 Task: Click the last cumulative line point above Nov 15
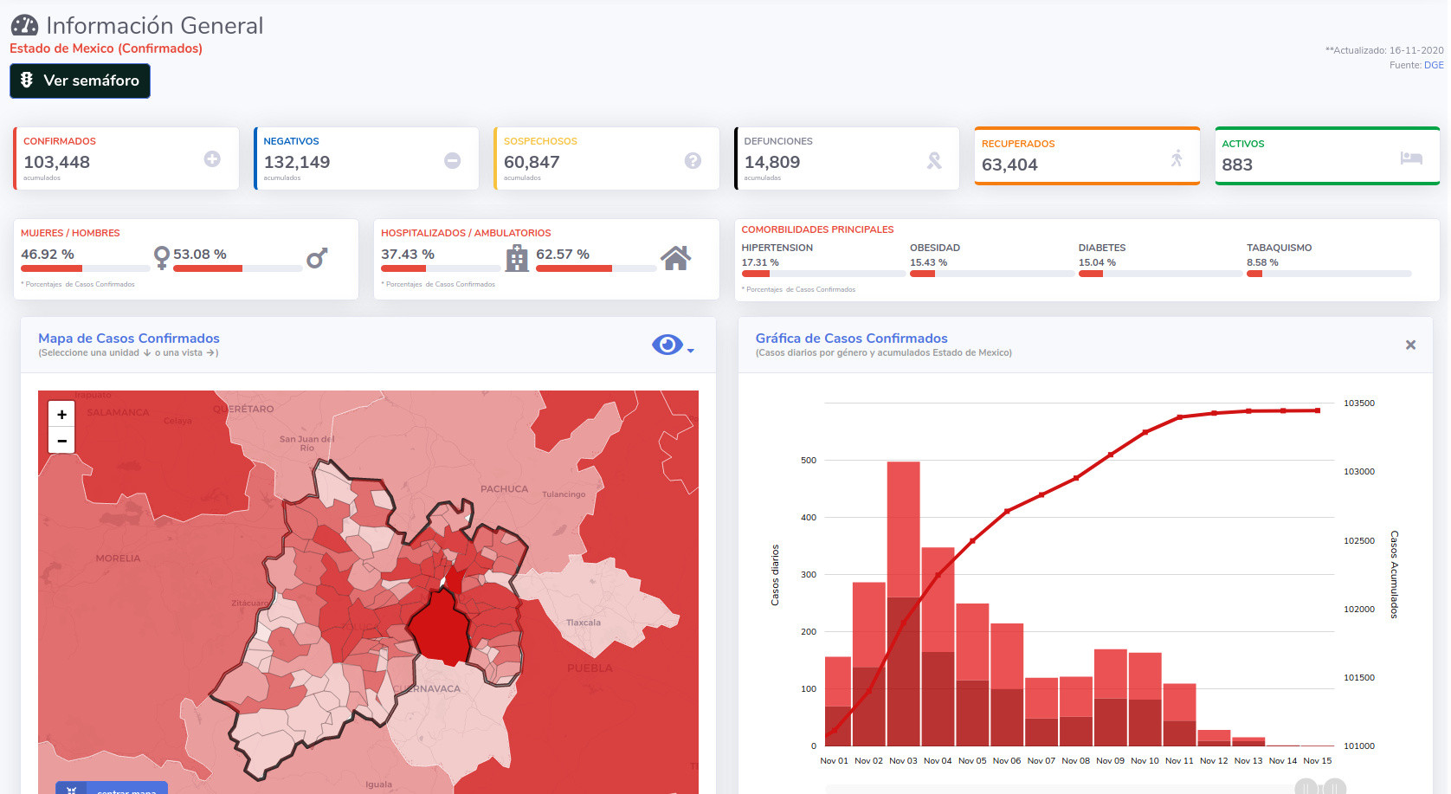point(1318,410)
